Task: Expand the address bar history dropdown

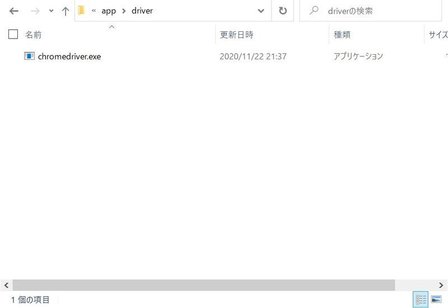Action: [x=261, y=11]
